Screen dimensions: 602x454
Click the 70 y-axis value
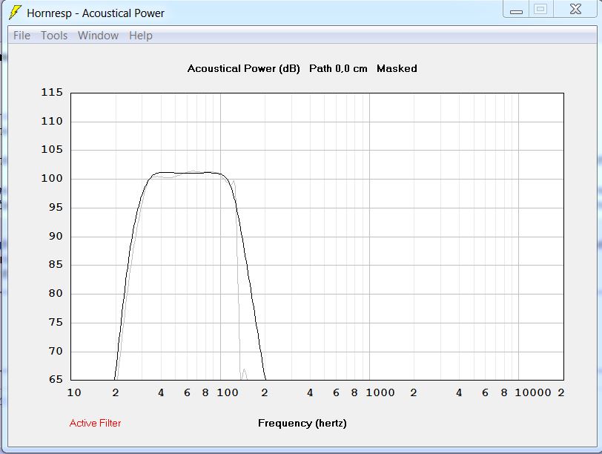click(56, 351)
